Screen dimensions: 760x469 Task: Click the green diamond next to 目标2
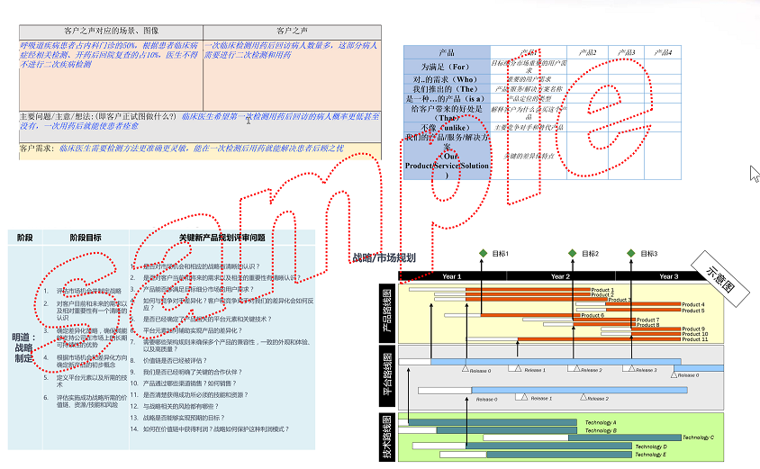point(572,254)
